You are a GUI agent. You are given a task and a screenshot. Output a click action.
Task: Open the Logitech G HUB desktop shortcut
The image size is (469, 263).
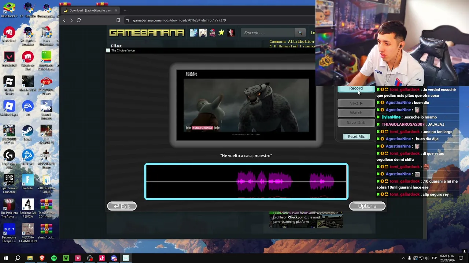tap(9, 159)
